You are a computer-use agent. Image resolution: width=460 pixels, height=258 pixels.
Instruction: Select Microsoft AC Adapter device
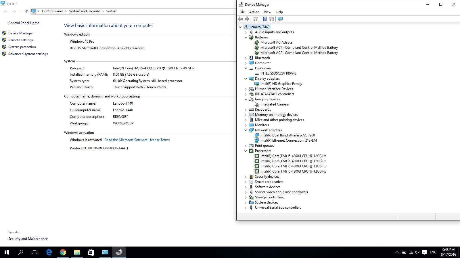pos(277,42)
